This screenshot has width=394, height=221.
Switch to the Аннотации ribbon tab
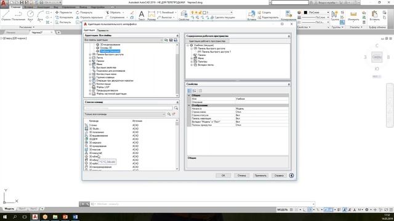pos(43,7)
